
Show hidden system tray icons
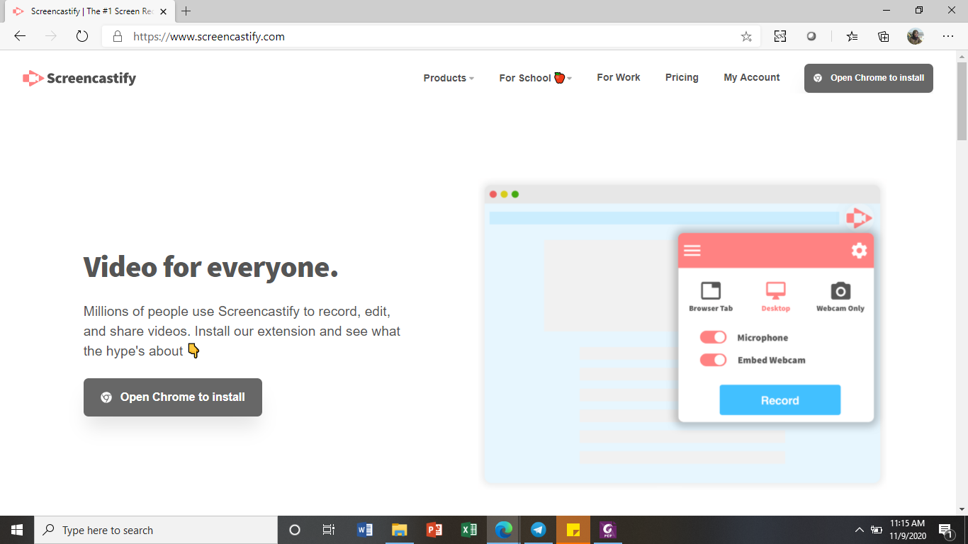pyautogui.click(x=860, y=530)
